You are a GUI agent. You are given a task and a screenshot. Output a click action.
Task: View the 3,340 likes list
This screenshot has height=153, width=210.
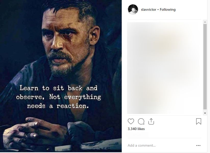point(136,129)
